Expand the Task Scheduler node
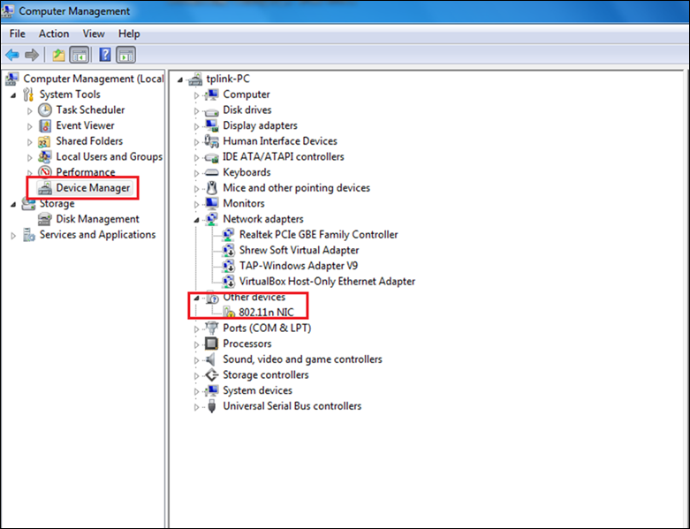Screen dimensions: 690x529 click(x=29, y=110)
